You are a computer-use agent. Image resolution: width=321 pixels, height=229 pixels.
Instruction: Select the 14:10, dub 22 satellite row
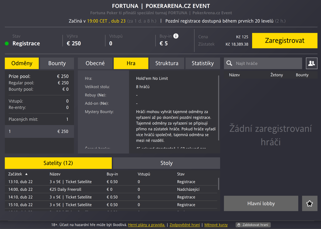coord(111,197)
